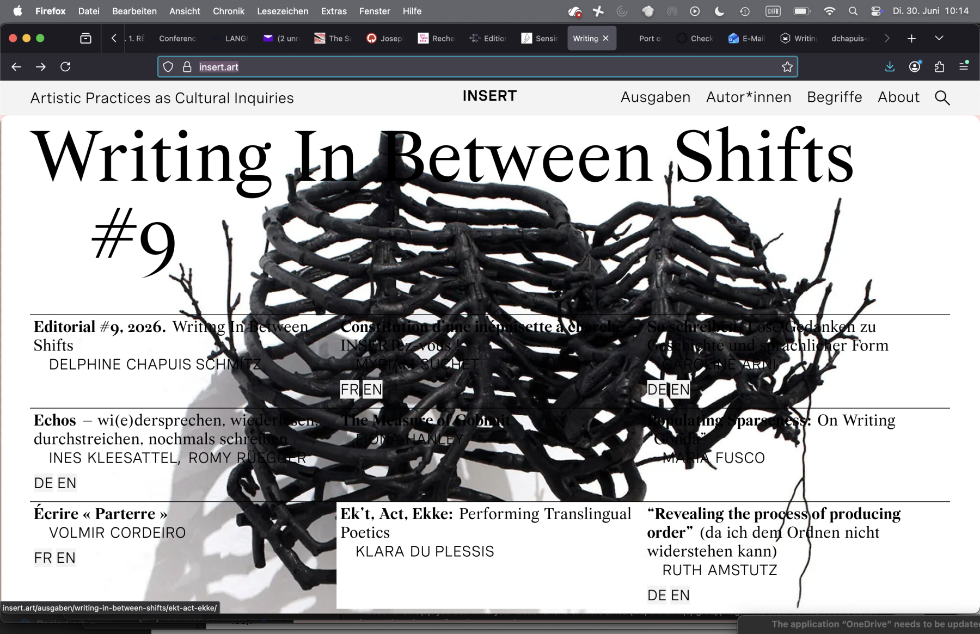Click the play circle menu bar icon
Viewport: 980px width, 634px height.
tap(695, 11)
